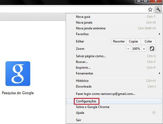The height and width of the screenshot is (124, 163).
Task: Select Salvar página como...
Action: (114, 56)
